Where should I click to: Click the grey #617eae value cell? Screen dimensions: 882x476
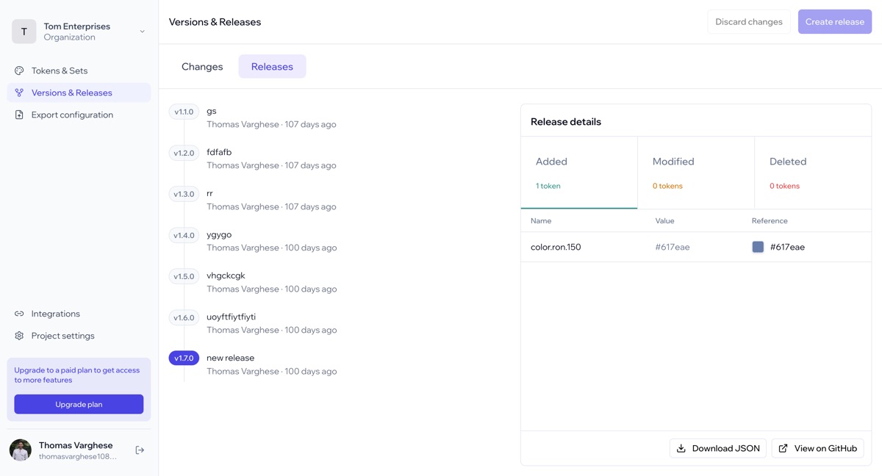click(673, 247)
